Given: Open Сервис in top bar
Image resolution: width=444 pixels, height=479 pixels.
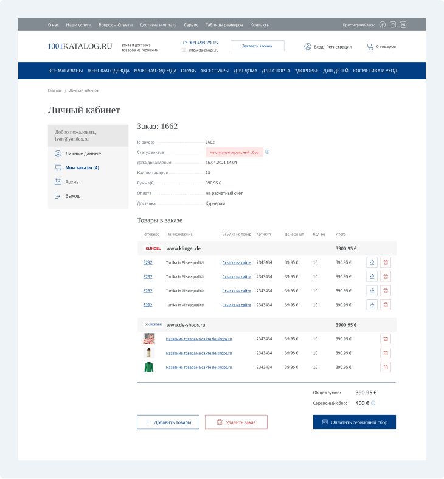Looking at the screenshot, I should click(x=191, y=25).
